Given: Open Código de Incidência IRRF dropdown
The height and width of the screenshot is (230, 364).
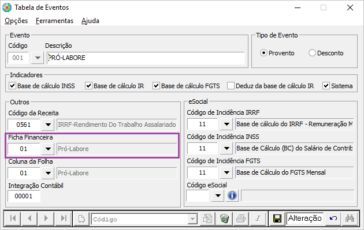Looking at the screenshot, I should 226,124.
